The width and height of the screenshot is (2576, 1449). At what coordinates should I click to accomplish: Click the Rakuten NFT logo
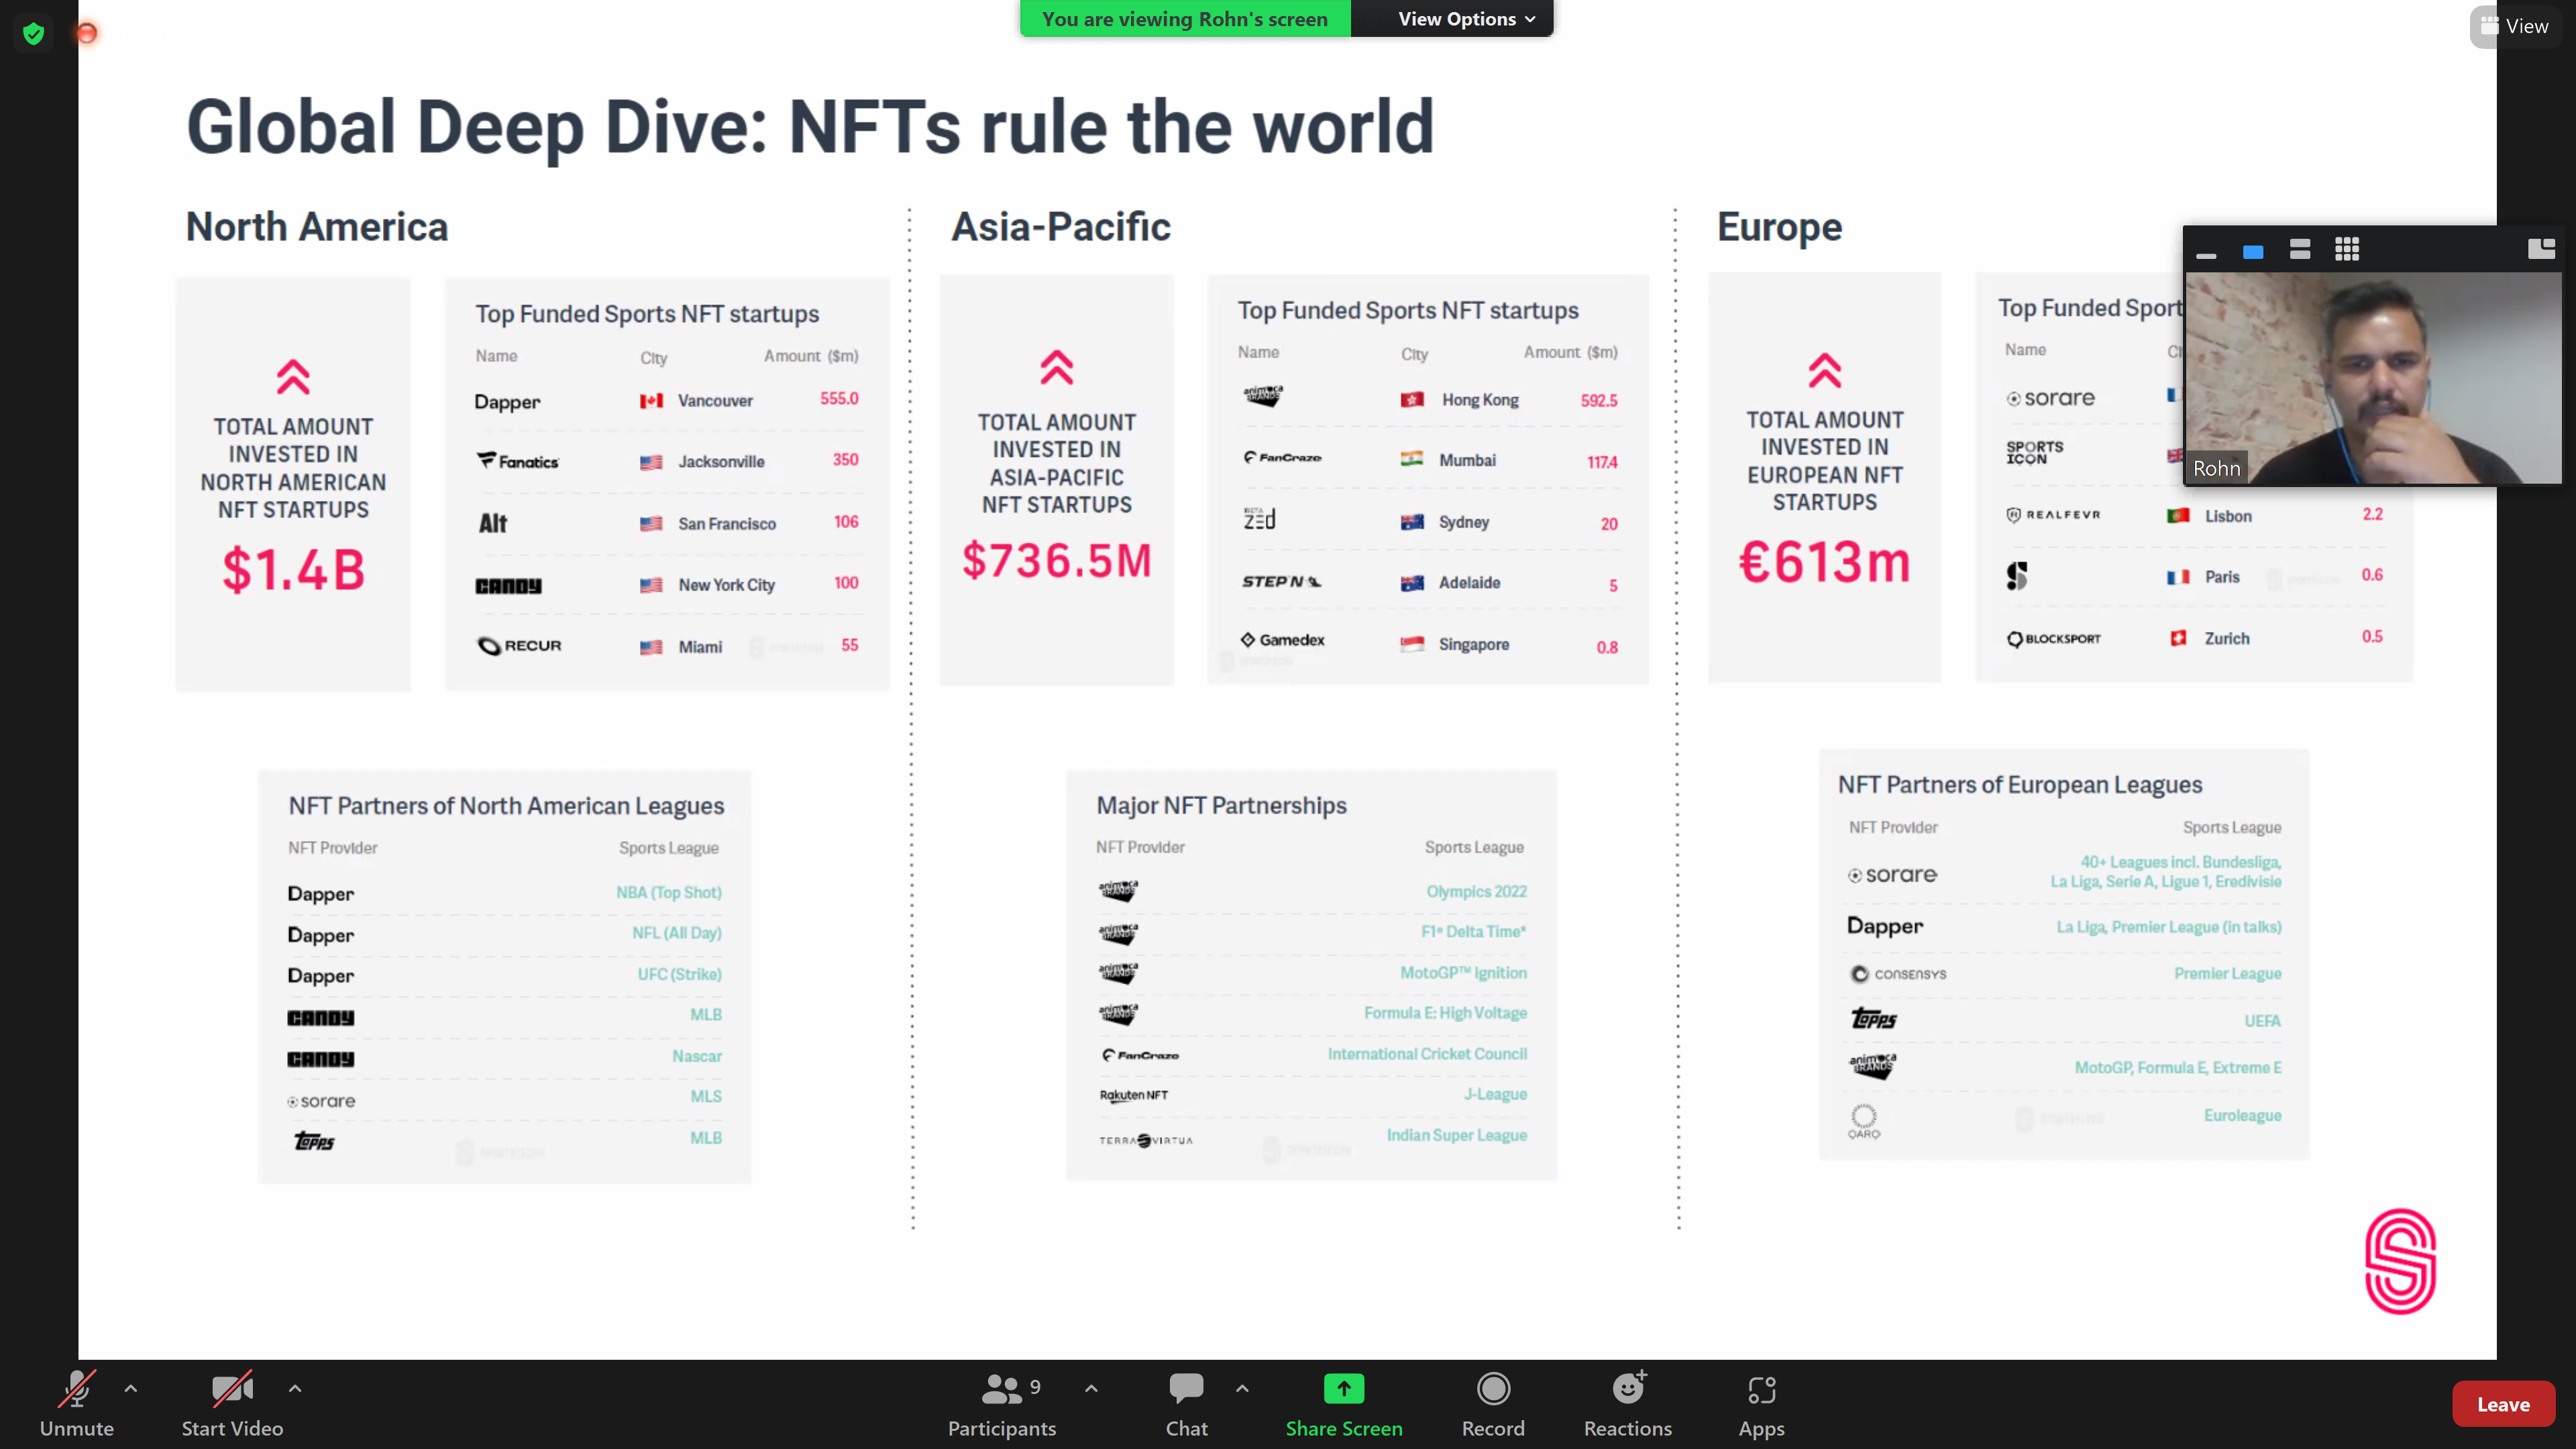click(x=1133, y=1096)
